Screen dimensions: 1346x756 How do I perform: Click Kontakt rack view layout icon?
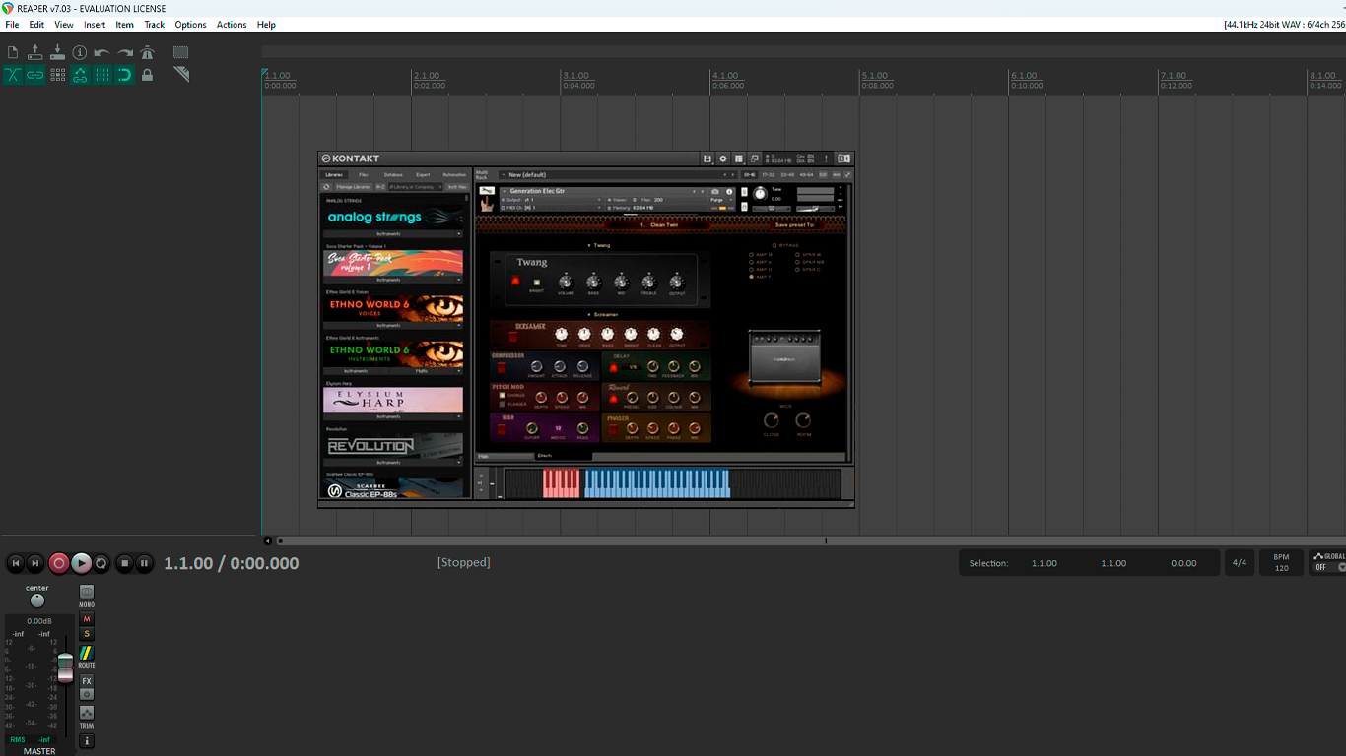click(738, 158)
